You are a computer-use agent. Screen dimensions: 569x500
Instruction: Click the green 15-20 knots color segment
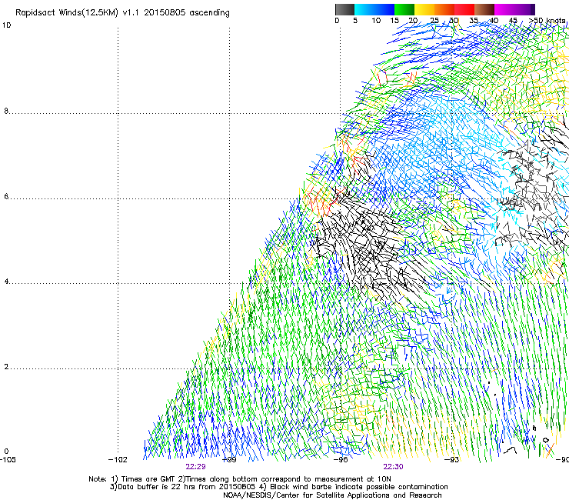(x=404, y=9)
